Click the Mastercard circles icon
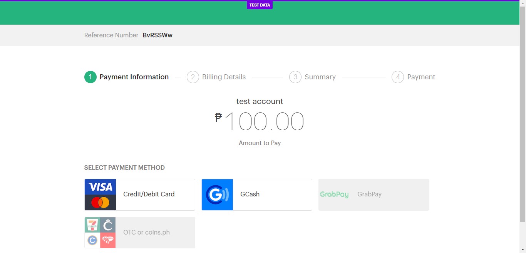This screenshot has height=253, width=526. 100,201
